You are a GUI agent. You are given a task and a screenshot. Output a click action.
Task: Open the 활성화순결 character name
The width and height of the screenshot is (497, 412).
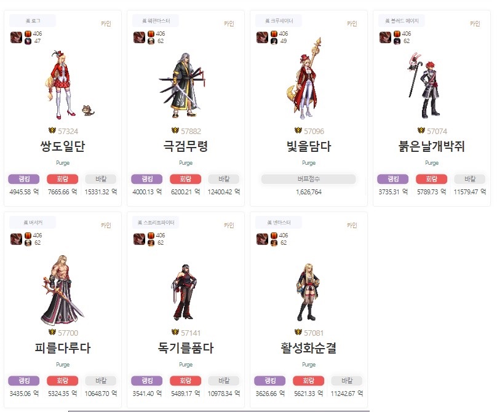click(308, 348)
